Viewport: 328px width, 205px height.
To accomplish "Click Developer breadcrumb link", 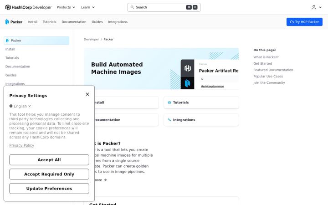I will pos(91,39).
